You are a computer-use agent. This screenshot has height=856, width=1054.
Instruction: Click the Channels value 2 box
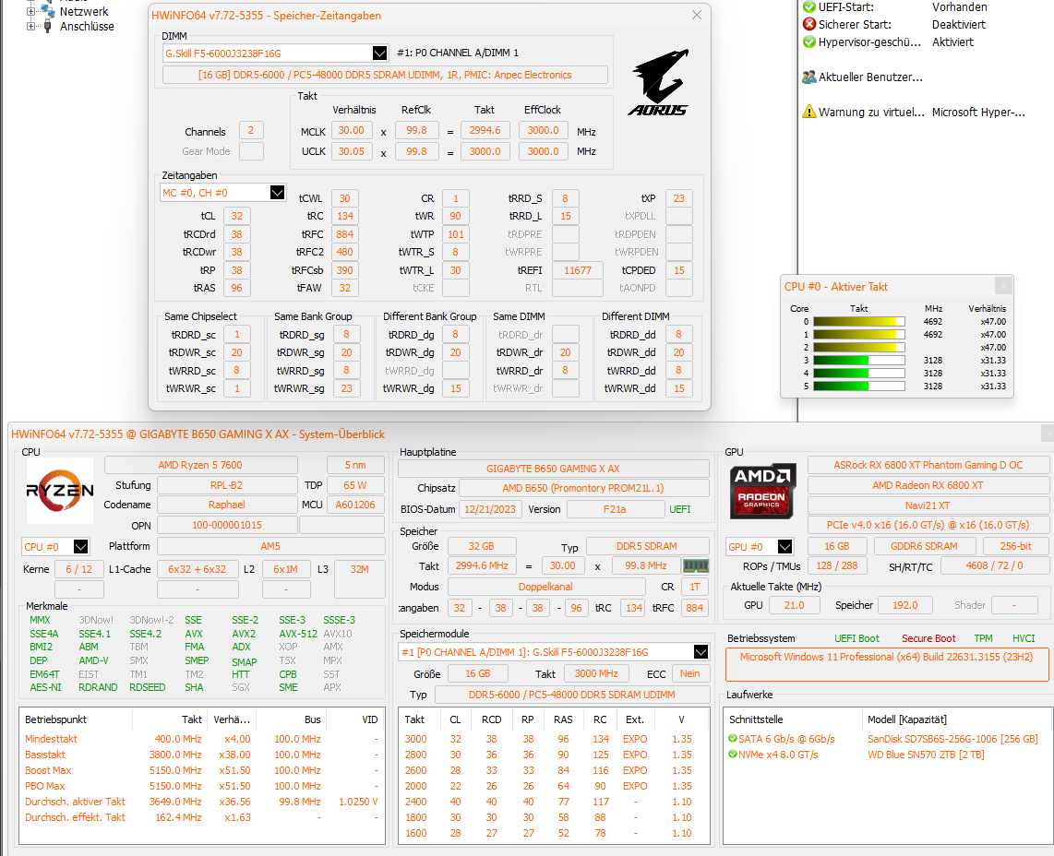pyautogui.click(x=251, y=130)
